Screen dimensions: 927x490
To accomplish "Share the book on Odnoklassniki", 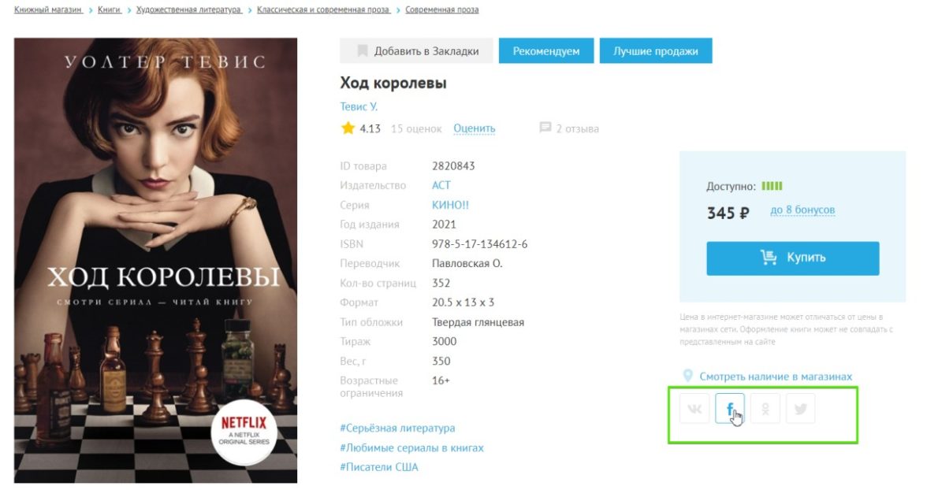I will coord(765,408).
